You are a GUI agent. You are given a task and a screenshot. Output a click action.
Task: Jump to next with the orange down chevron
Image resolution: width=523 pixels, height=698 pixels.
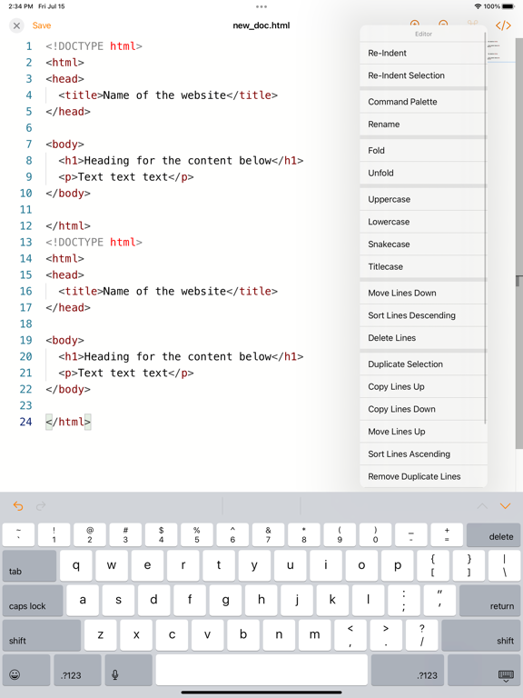click(505, 506)
